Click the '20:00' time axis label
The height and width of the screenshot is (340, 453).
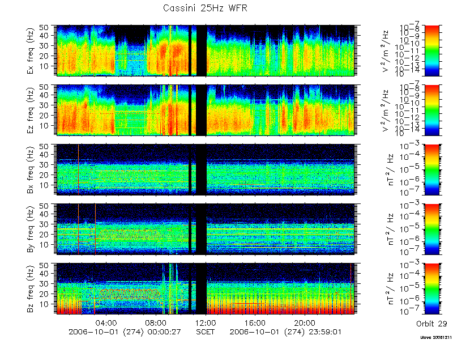point(305,322)
